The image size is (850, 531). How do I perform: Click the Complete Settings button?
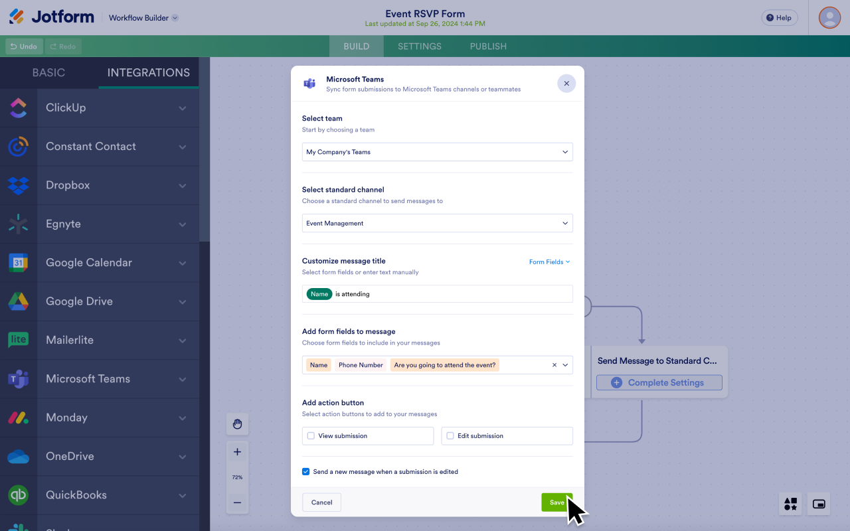[659, 382]
